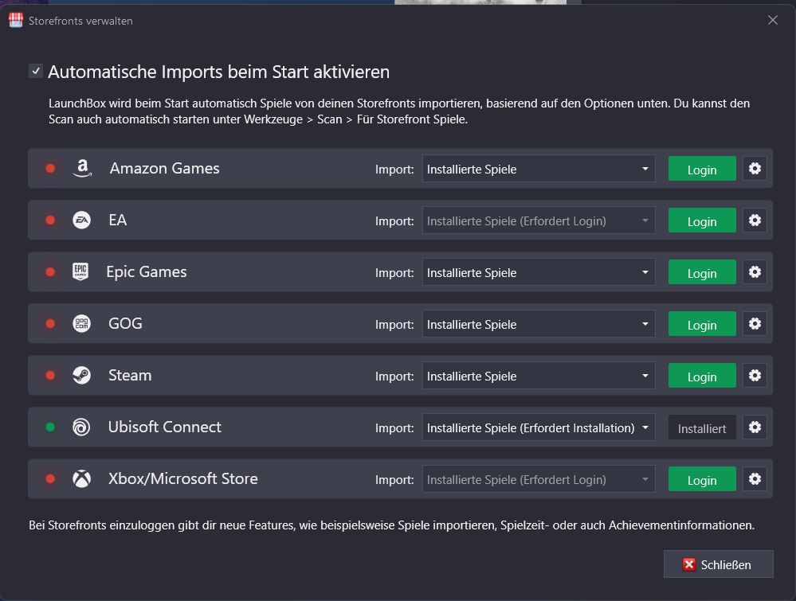
Task: Log in to Amazon Games
Action: pos(701,169)
